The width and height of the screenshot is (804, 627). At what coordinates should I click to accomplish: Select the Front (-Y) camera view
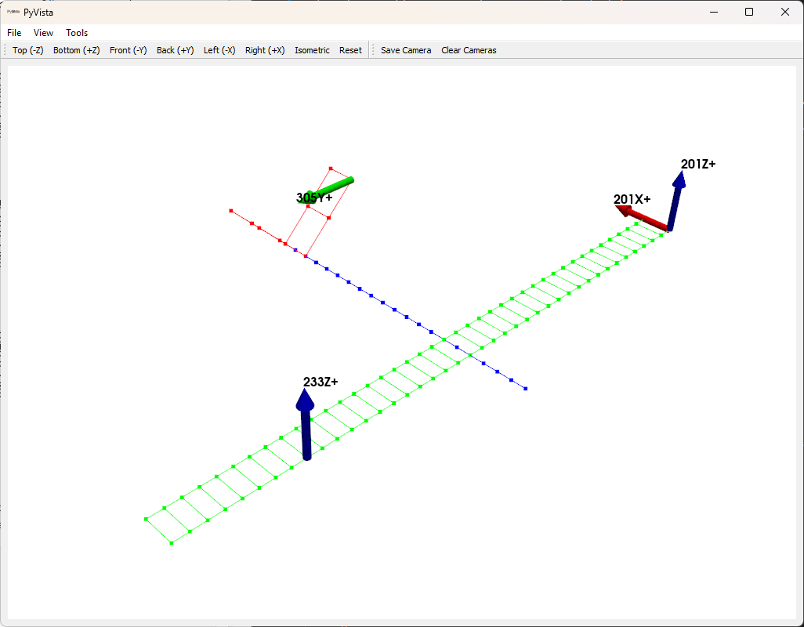tap(129, 50)
